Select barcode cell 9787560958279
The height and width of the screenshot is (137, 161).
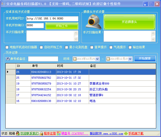tap(43, 84)
